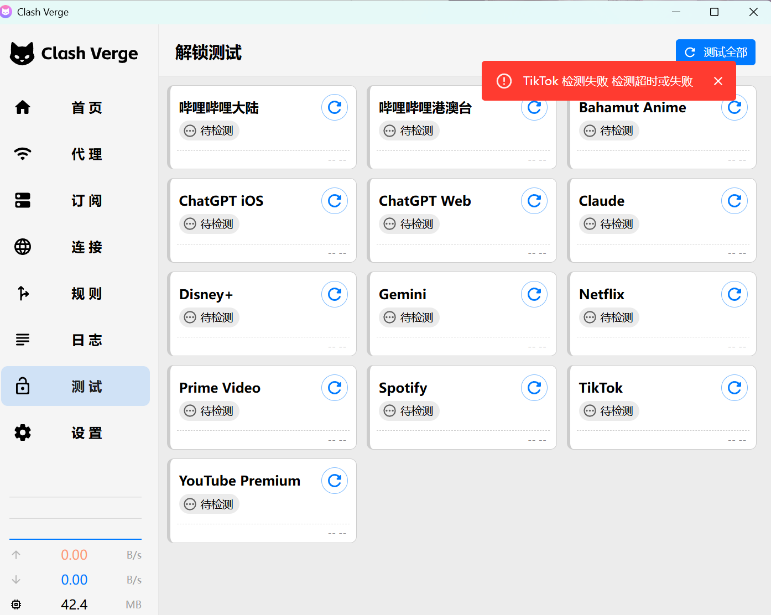Switch to the 连接 connections page

point(75,247)
